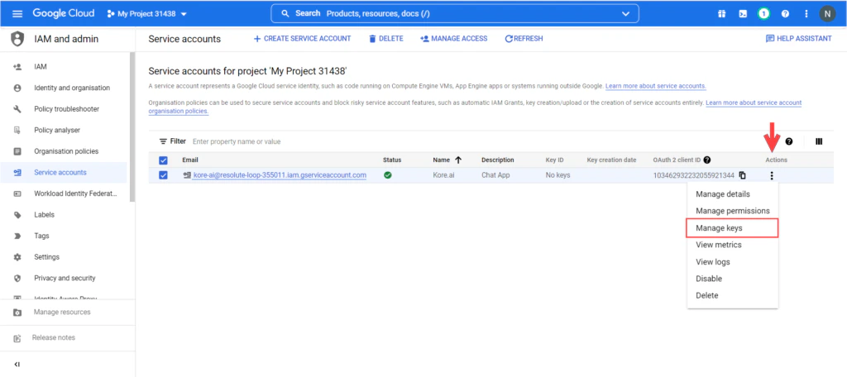Click in the Search products search bar

pyautogui.click(x=454, y=13)
